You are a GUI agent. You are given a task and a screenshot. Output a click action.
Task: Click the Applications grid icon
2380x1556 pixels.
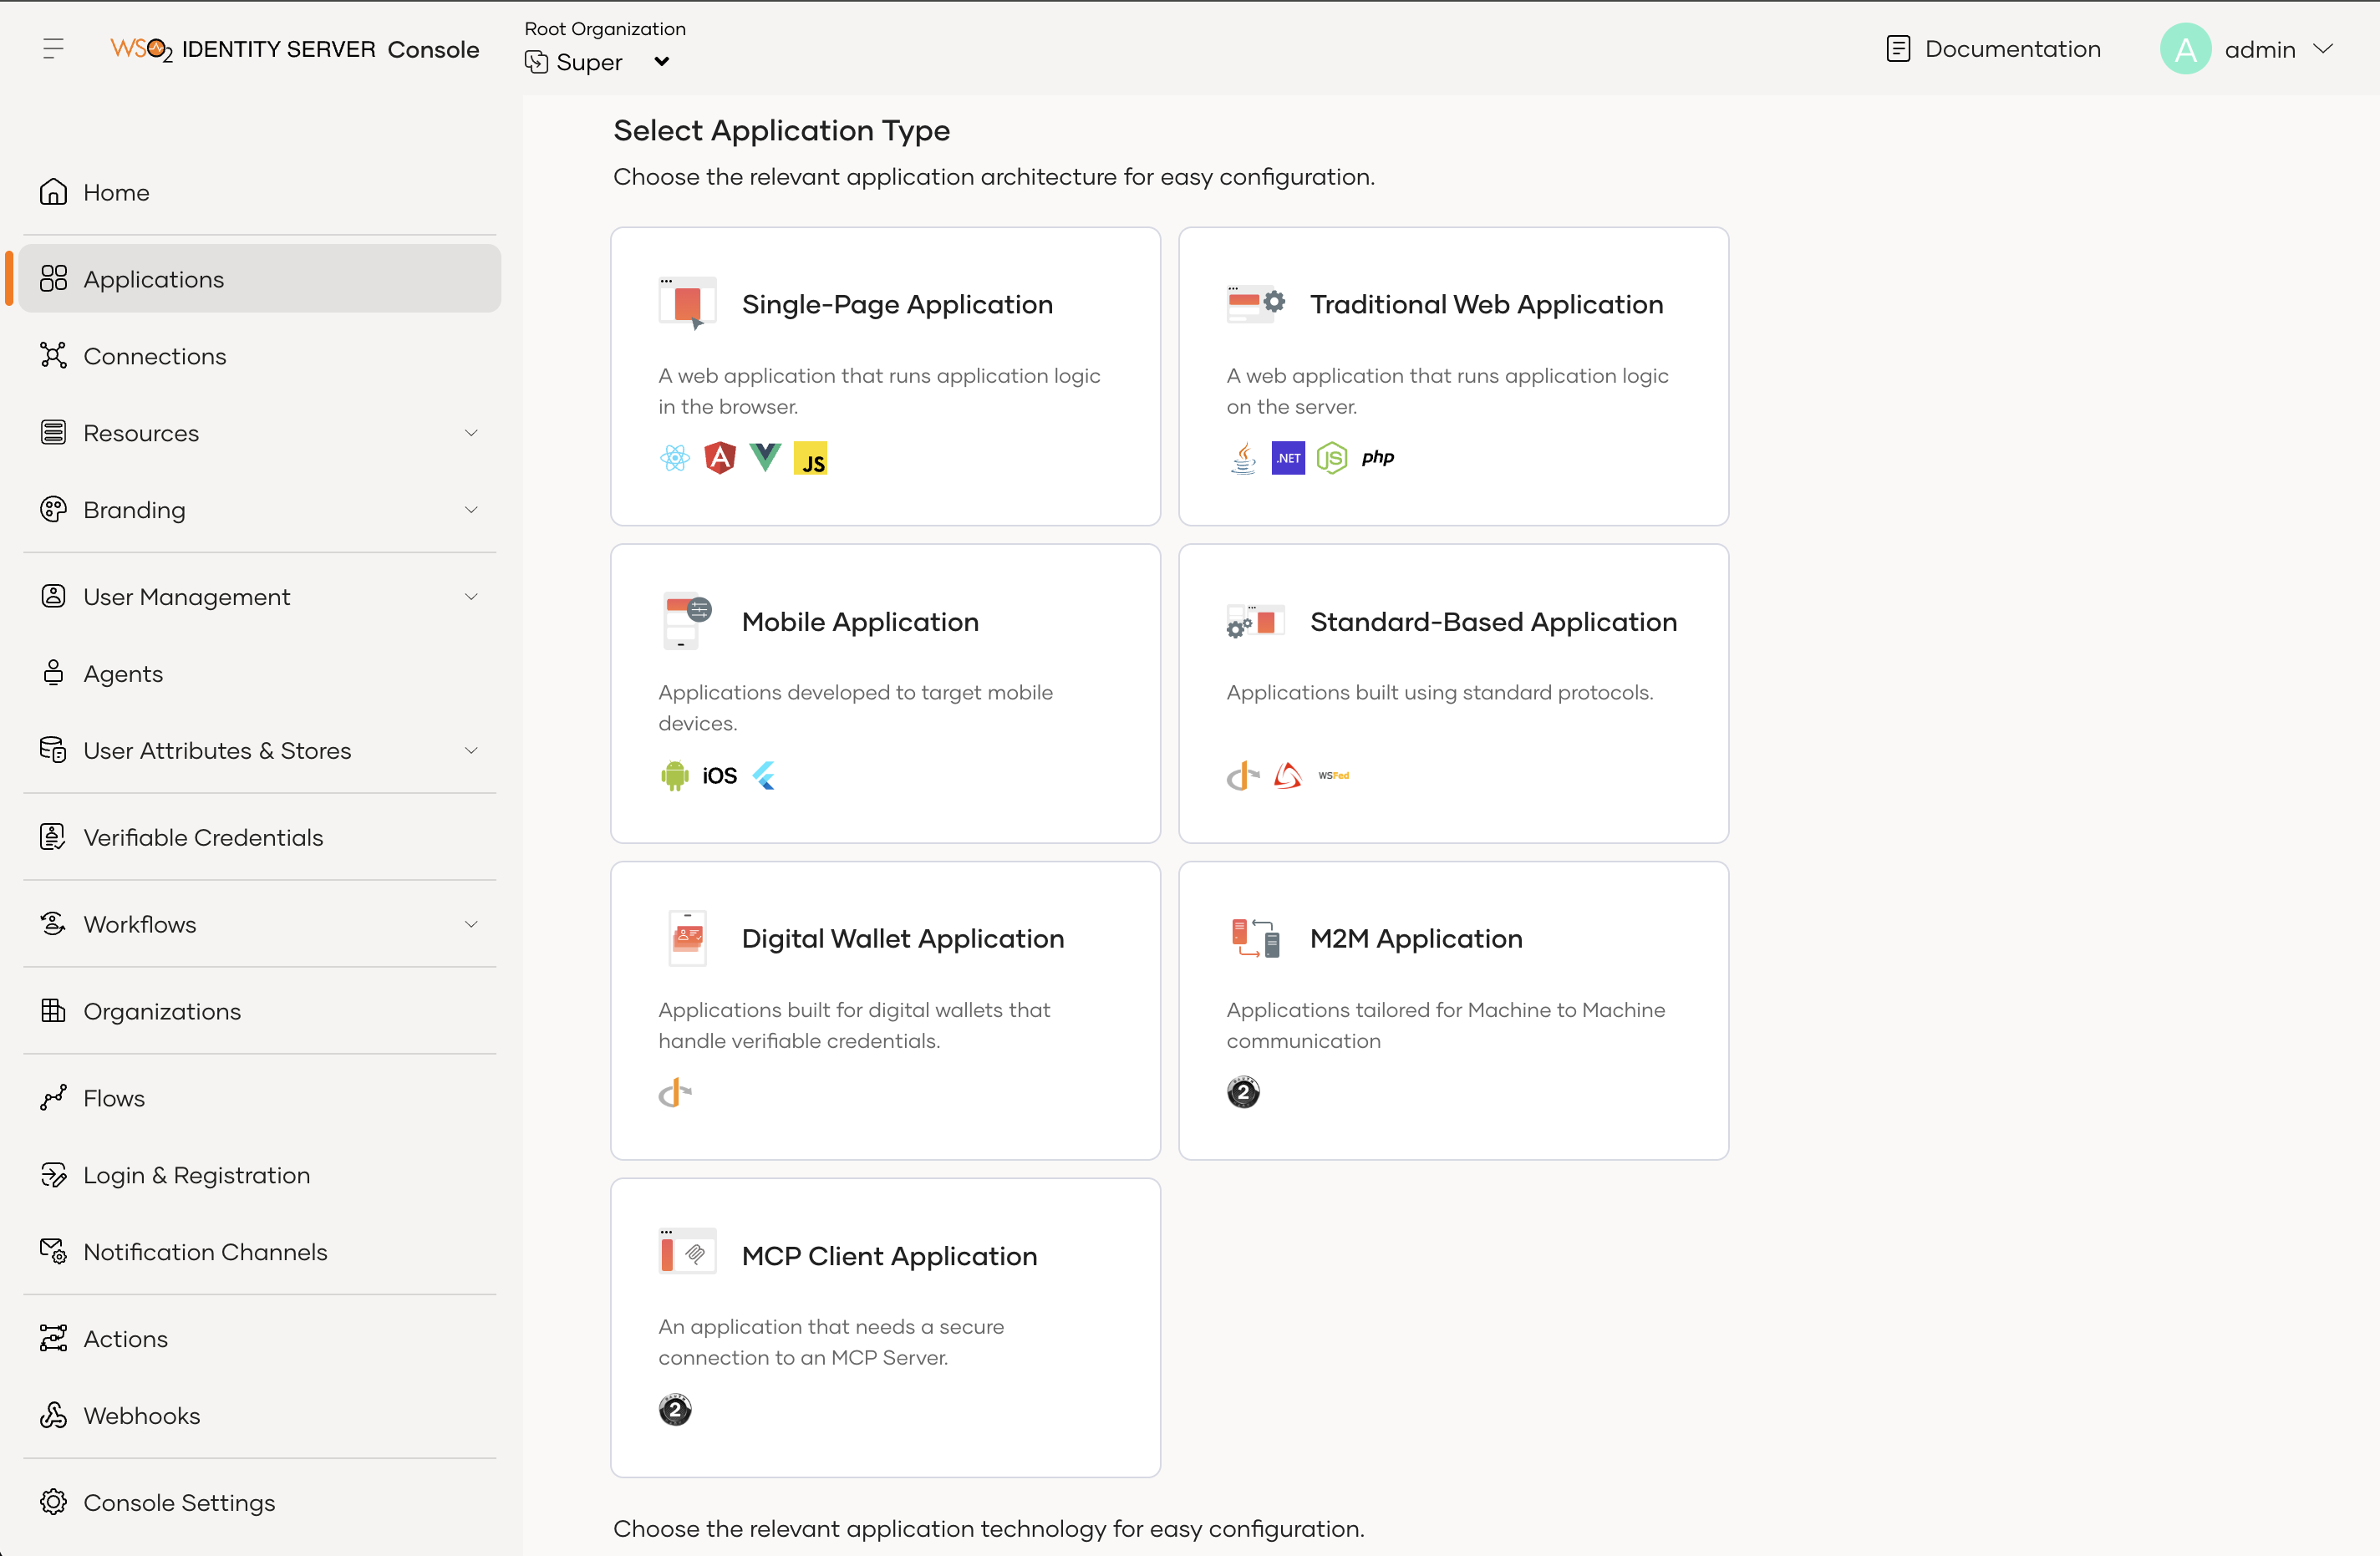point(53,279)
